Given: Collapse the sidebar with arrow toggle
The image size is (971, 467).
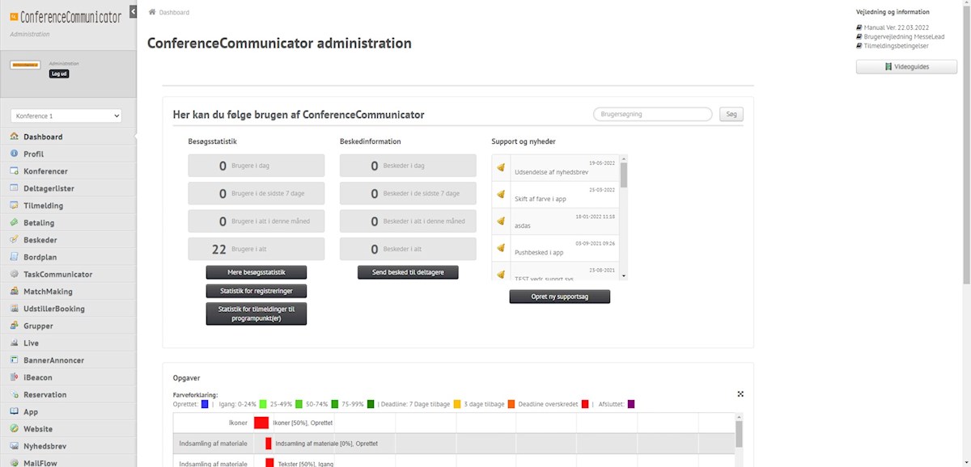Looking at the screenshot, I should click(x=133, y=11).
